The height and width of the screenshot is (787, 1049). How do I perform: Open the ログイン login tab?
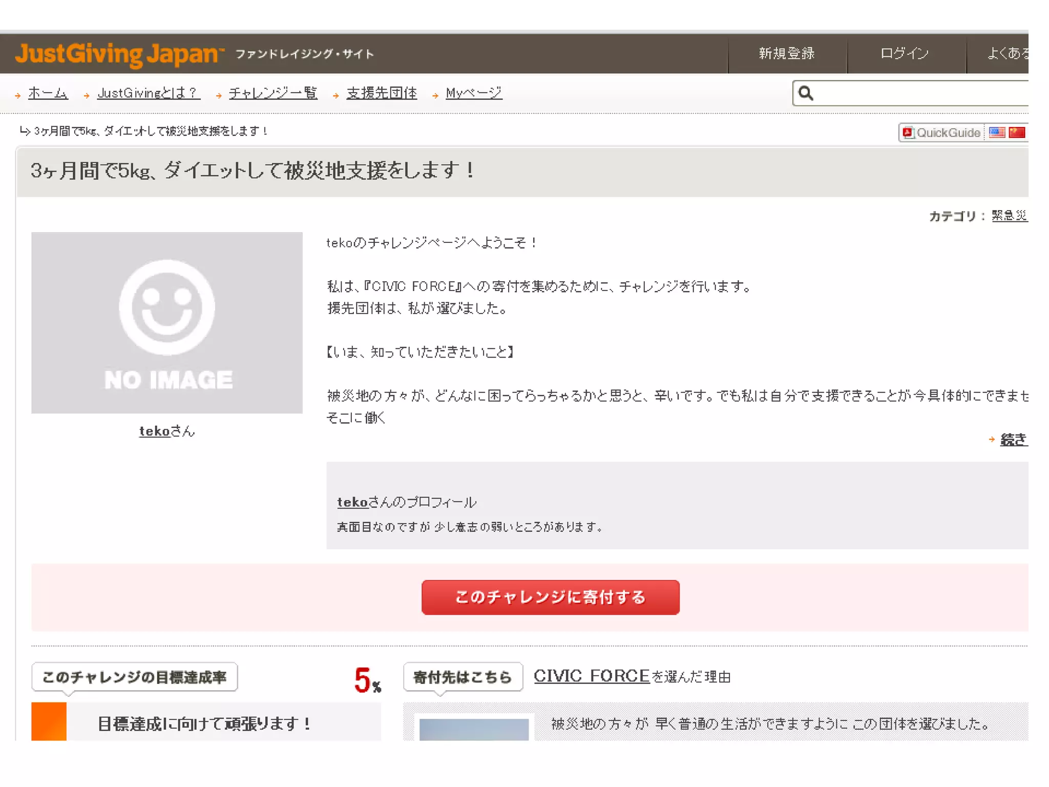(x=905, y=53)
